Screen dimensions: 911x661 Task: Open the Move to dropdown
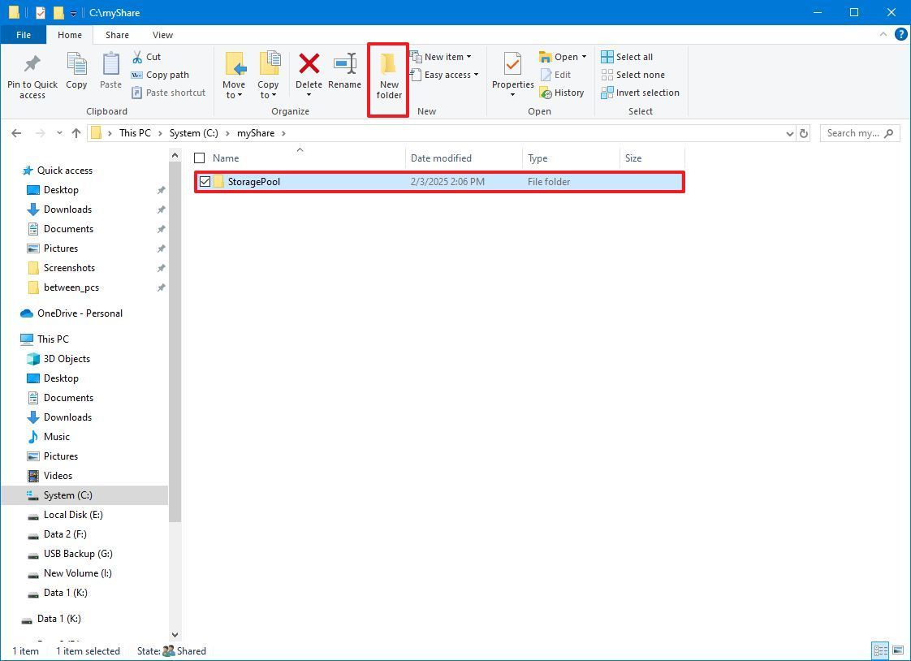point(235,77)
